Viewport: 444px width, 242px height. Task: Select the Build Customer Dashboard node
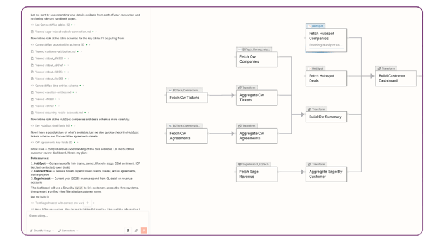coord(396,79)
